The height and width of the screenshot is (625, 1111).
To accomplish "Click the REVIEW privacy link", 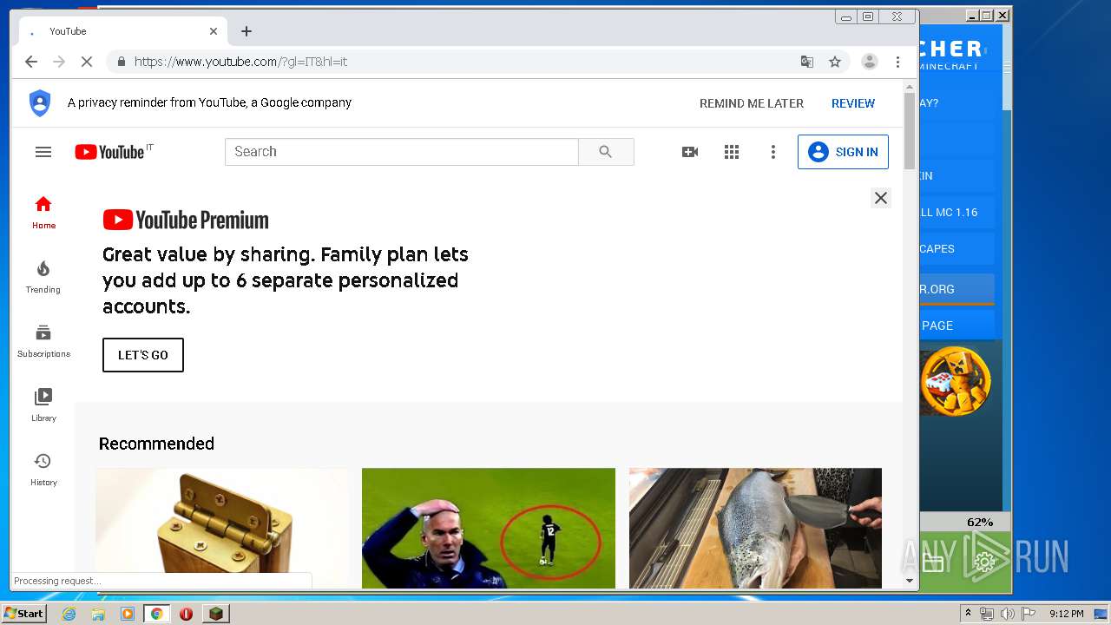I will tap(853, 103).
